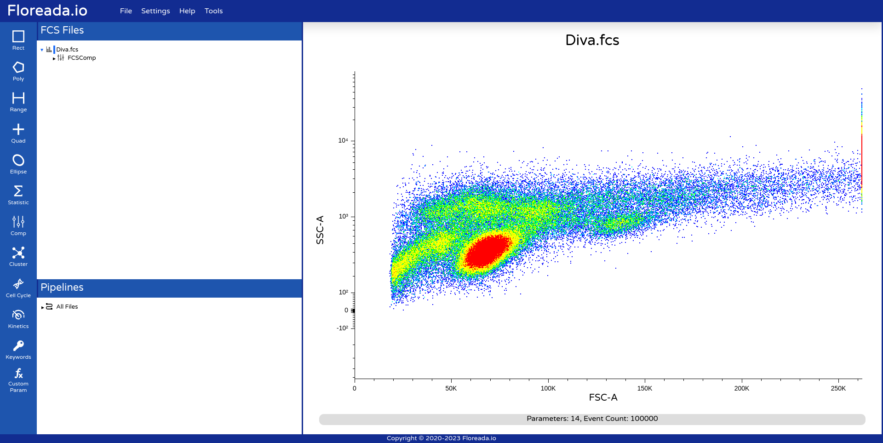Collapse the Diva.fcs tree node
883x443 pixels.
(x=42, y=50)
